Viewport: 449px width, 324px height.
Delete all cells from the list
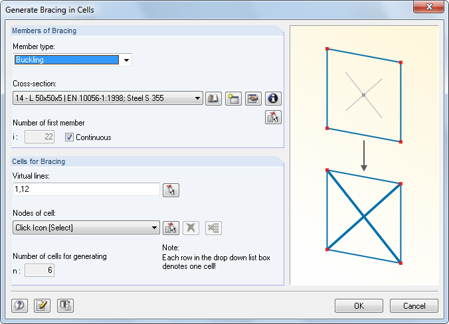coord(213,228)
